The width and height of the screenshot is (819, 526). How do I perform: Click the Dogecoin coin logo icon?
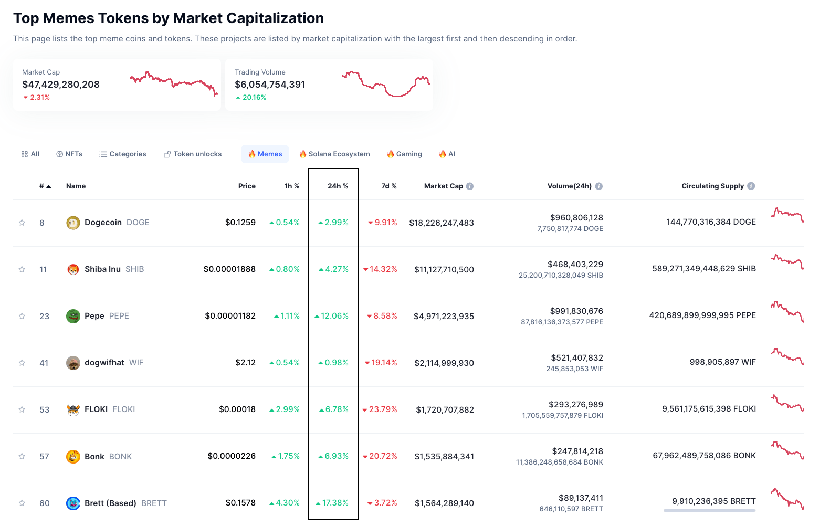[73, 223]
